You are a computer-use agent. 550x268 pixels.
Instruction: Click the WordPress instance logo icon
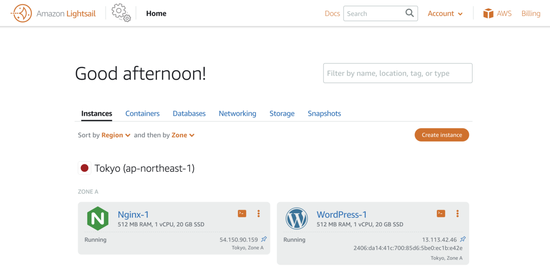coord(297,219)
